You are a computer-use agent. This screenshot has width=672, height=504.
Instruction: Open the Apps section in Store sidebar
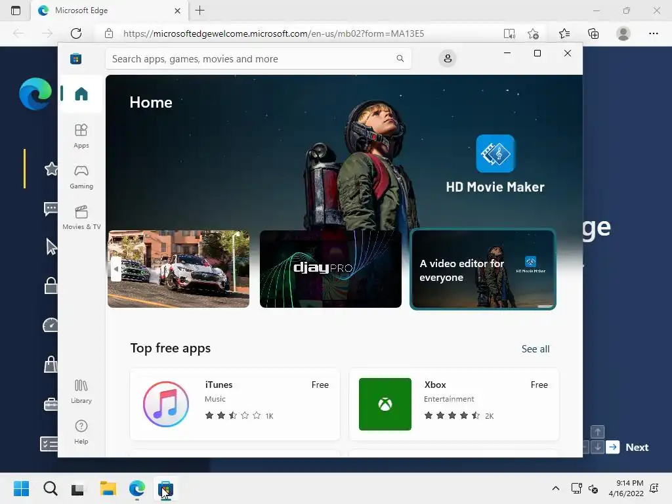[x=81, y=136]
